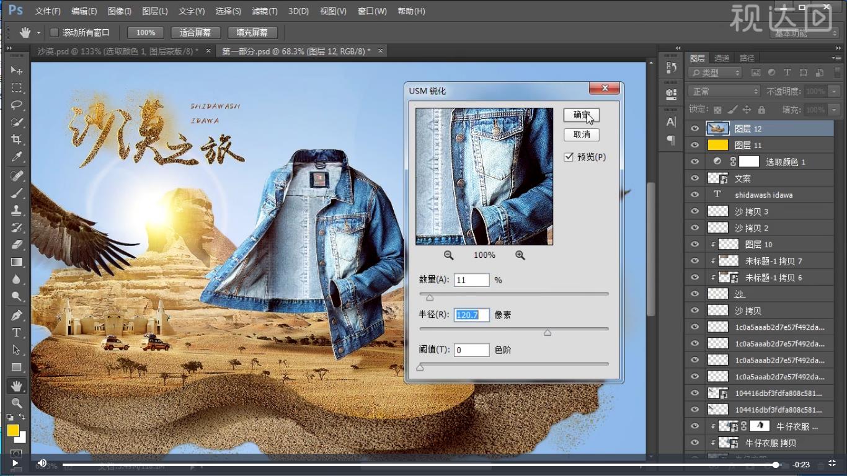Click the zoom-out magnifier in USM dialog
Screen dimensions: 847x476
click(x=448, y=255)
